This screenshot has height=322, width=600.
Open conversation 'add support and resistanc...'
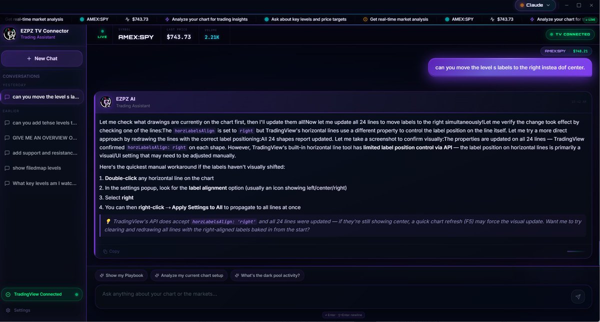pos(42,153)
